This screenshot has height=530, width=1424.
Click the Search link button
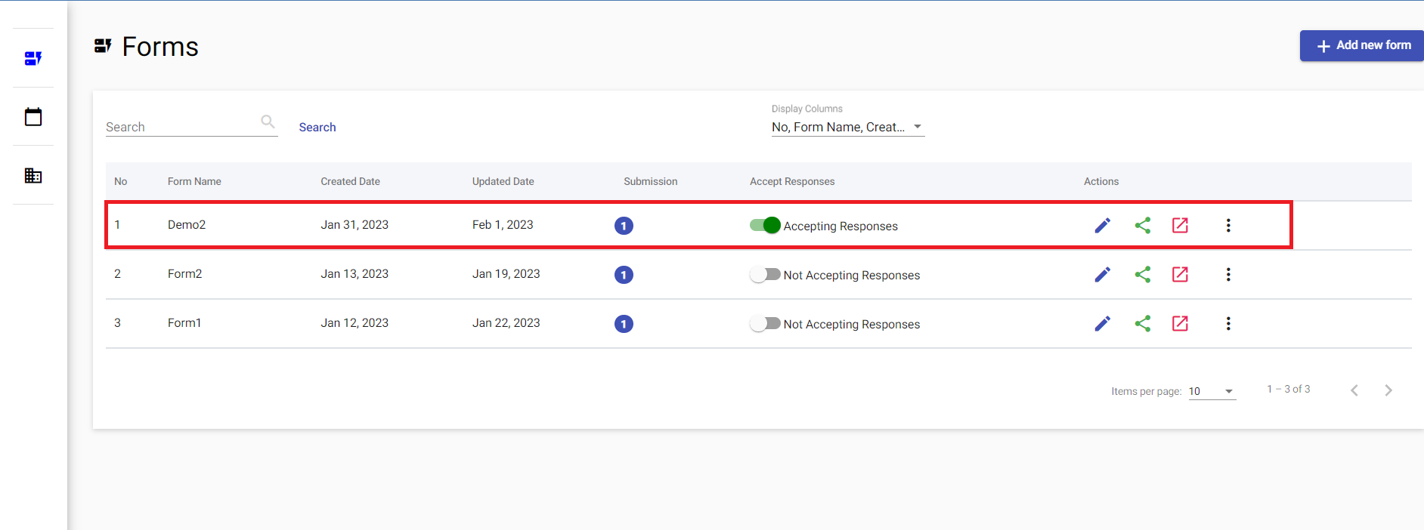[317, 127]
